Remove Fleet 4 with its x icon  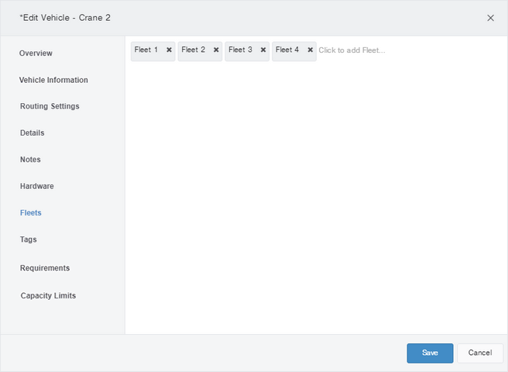pos(310,50)
